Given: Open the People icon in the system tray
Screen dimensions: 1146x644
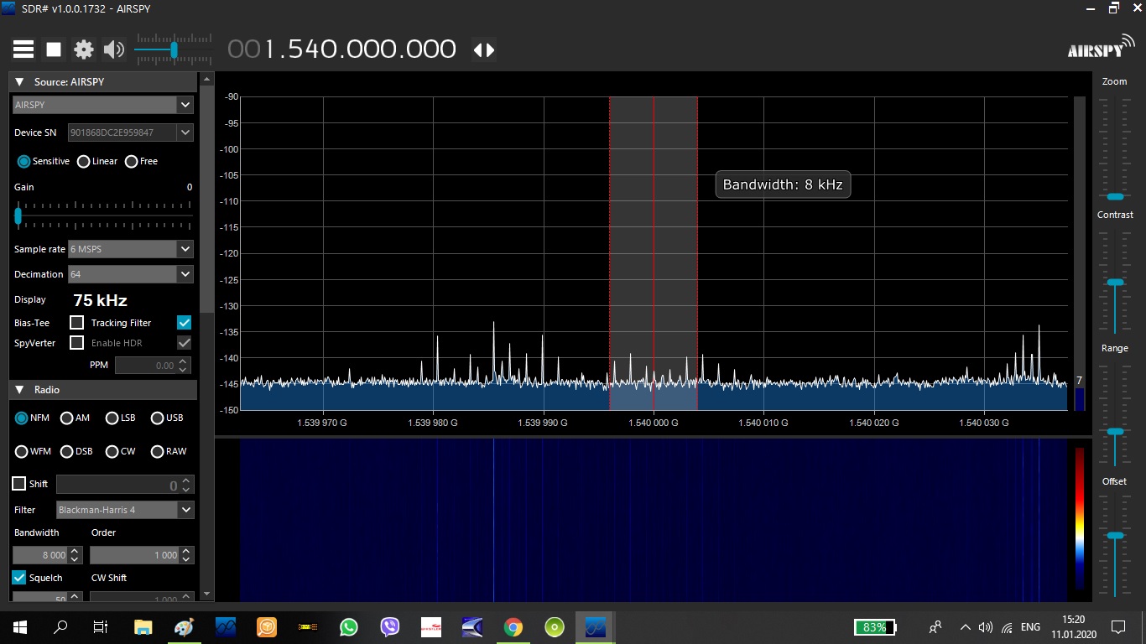Looking at the screenshot, I should pyautogui.click(x=935, y=626).
